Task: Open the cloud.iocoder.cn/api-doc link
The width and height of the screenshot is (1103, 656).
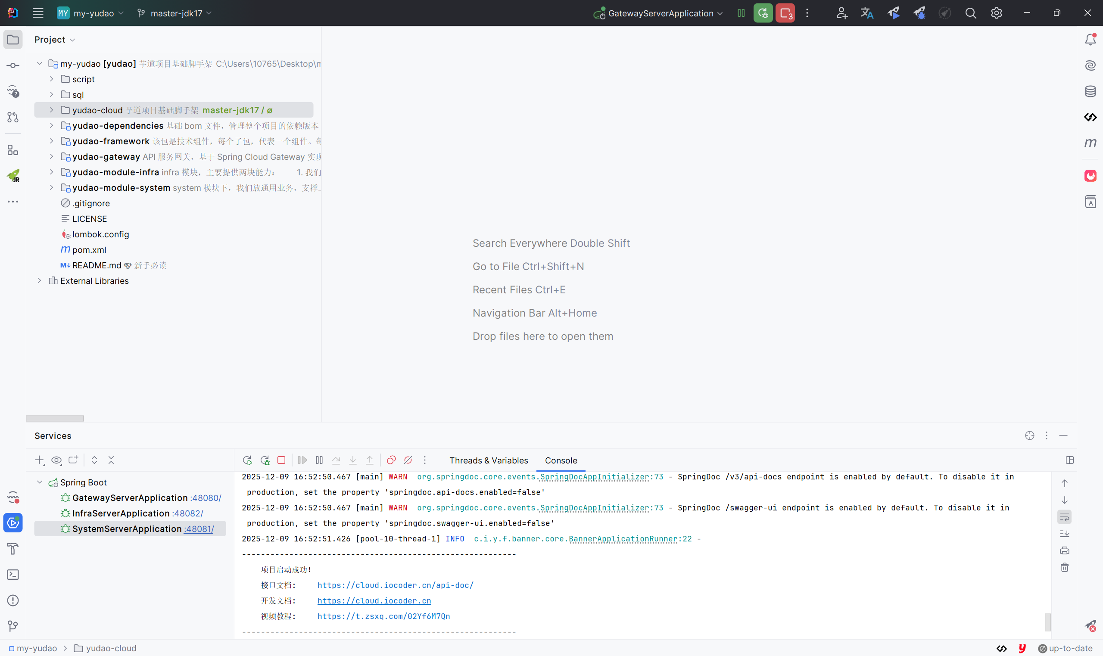Action: [x=395, y=585]
